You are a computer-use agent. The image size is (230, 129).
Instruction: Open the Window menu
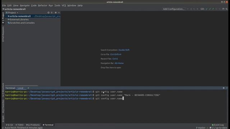(72, 5)
